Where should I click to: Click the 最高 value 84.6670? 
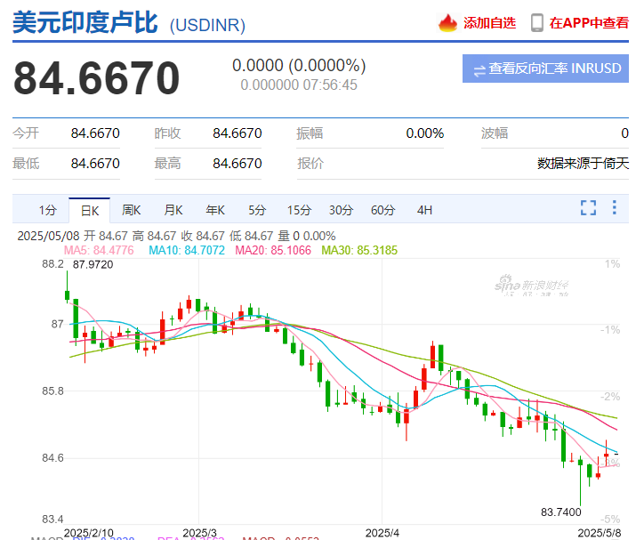[x=237, y=164]
